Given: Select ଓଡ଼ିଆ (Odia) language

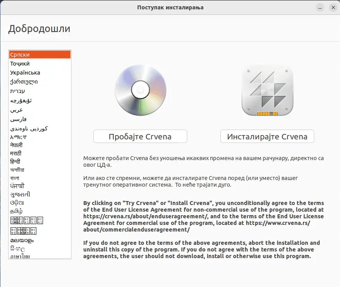Looking at the screenshot, I should click(40, 203).
